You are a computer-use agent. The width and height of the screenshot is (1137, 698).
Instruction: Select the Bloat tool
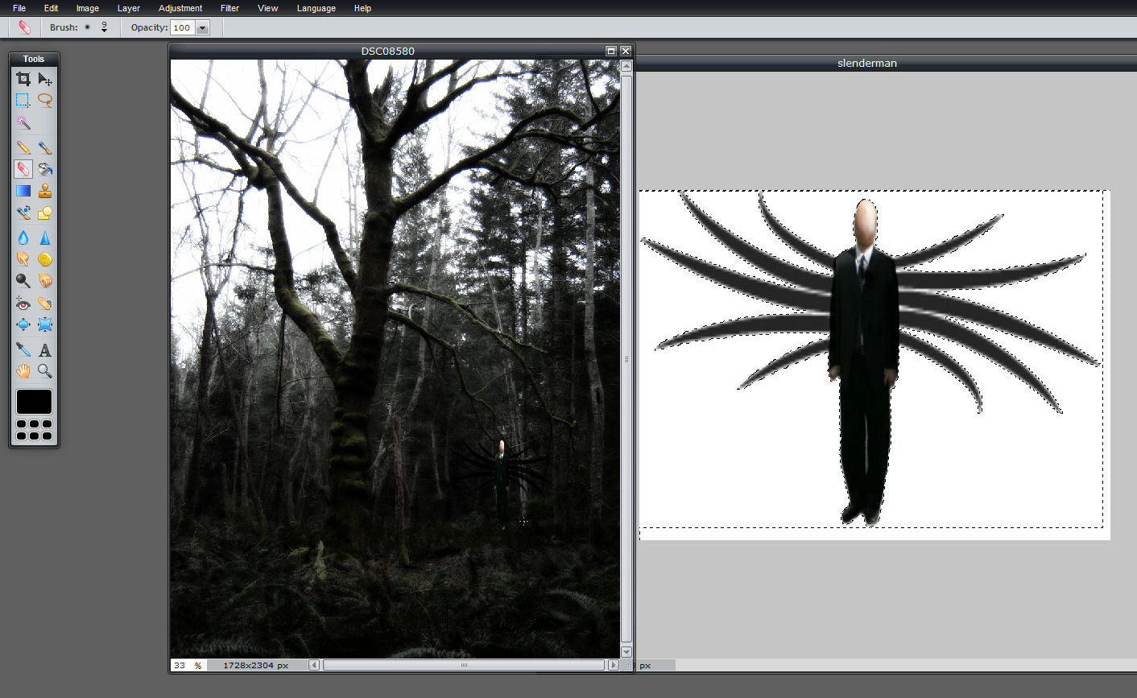point(23,324)
